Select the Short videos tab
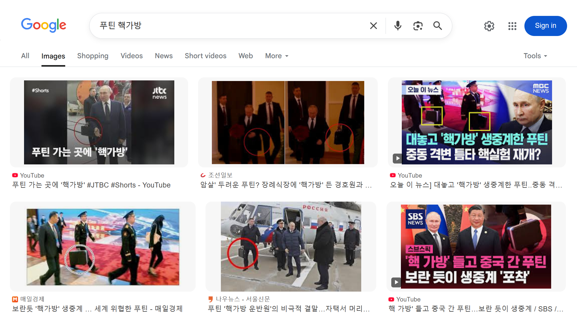Viewport: 577px width, 324px height. coord(205,56)
